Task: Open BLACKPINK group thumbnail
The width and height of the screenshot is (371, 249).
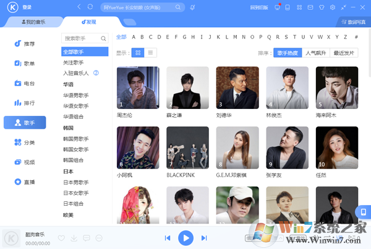Action: (x=187, y=147)
